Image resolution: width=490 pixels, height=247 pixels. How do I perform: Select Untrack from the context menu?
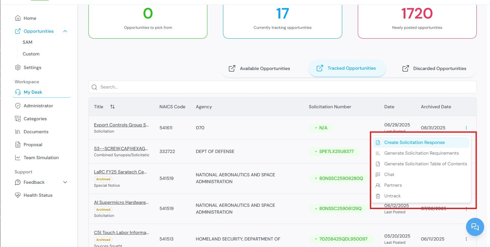[421, 196]
